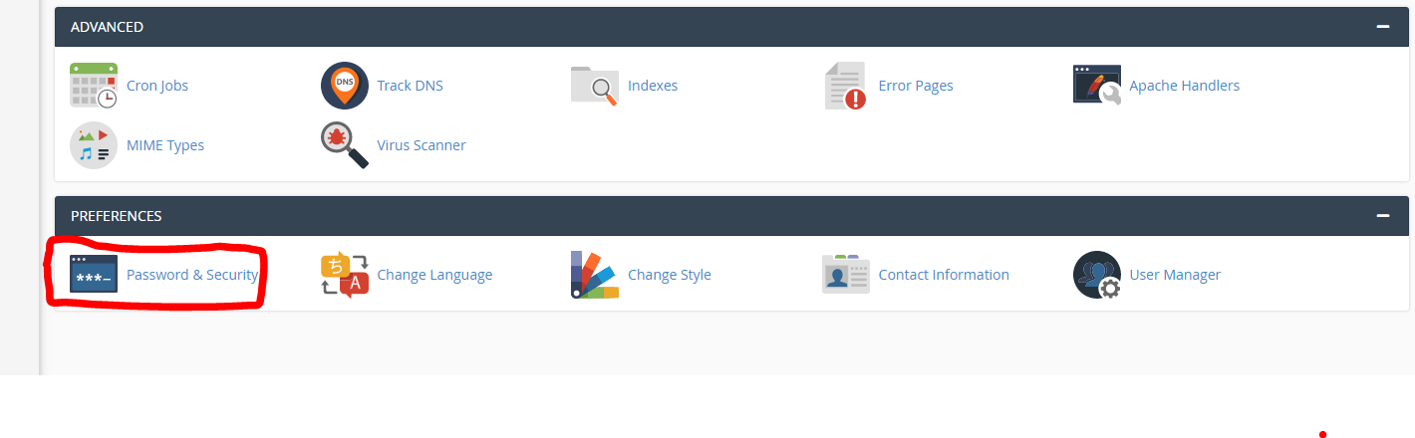Open the Cron Jobs calendar icon
Viewport: 1415px width, 438px height.
(94, 86)
